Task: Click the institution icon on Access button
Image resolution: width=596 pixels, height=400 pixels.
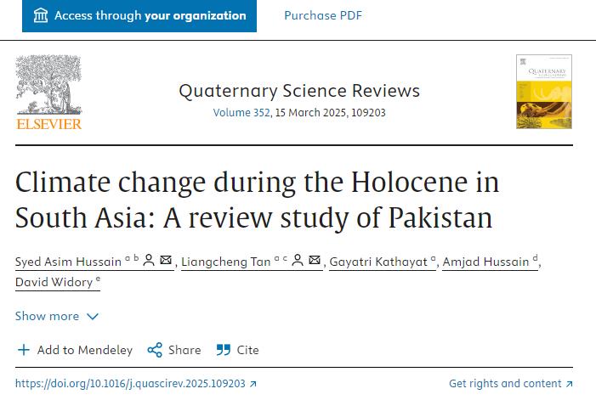Action: (41, 15)
